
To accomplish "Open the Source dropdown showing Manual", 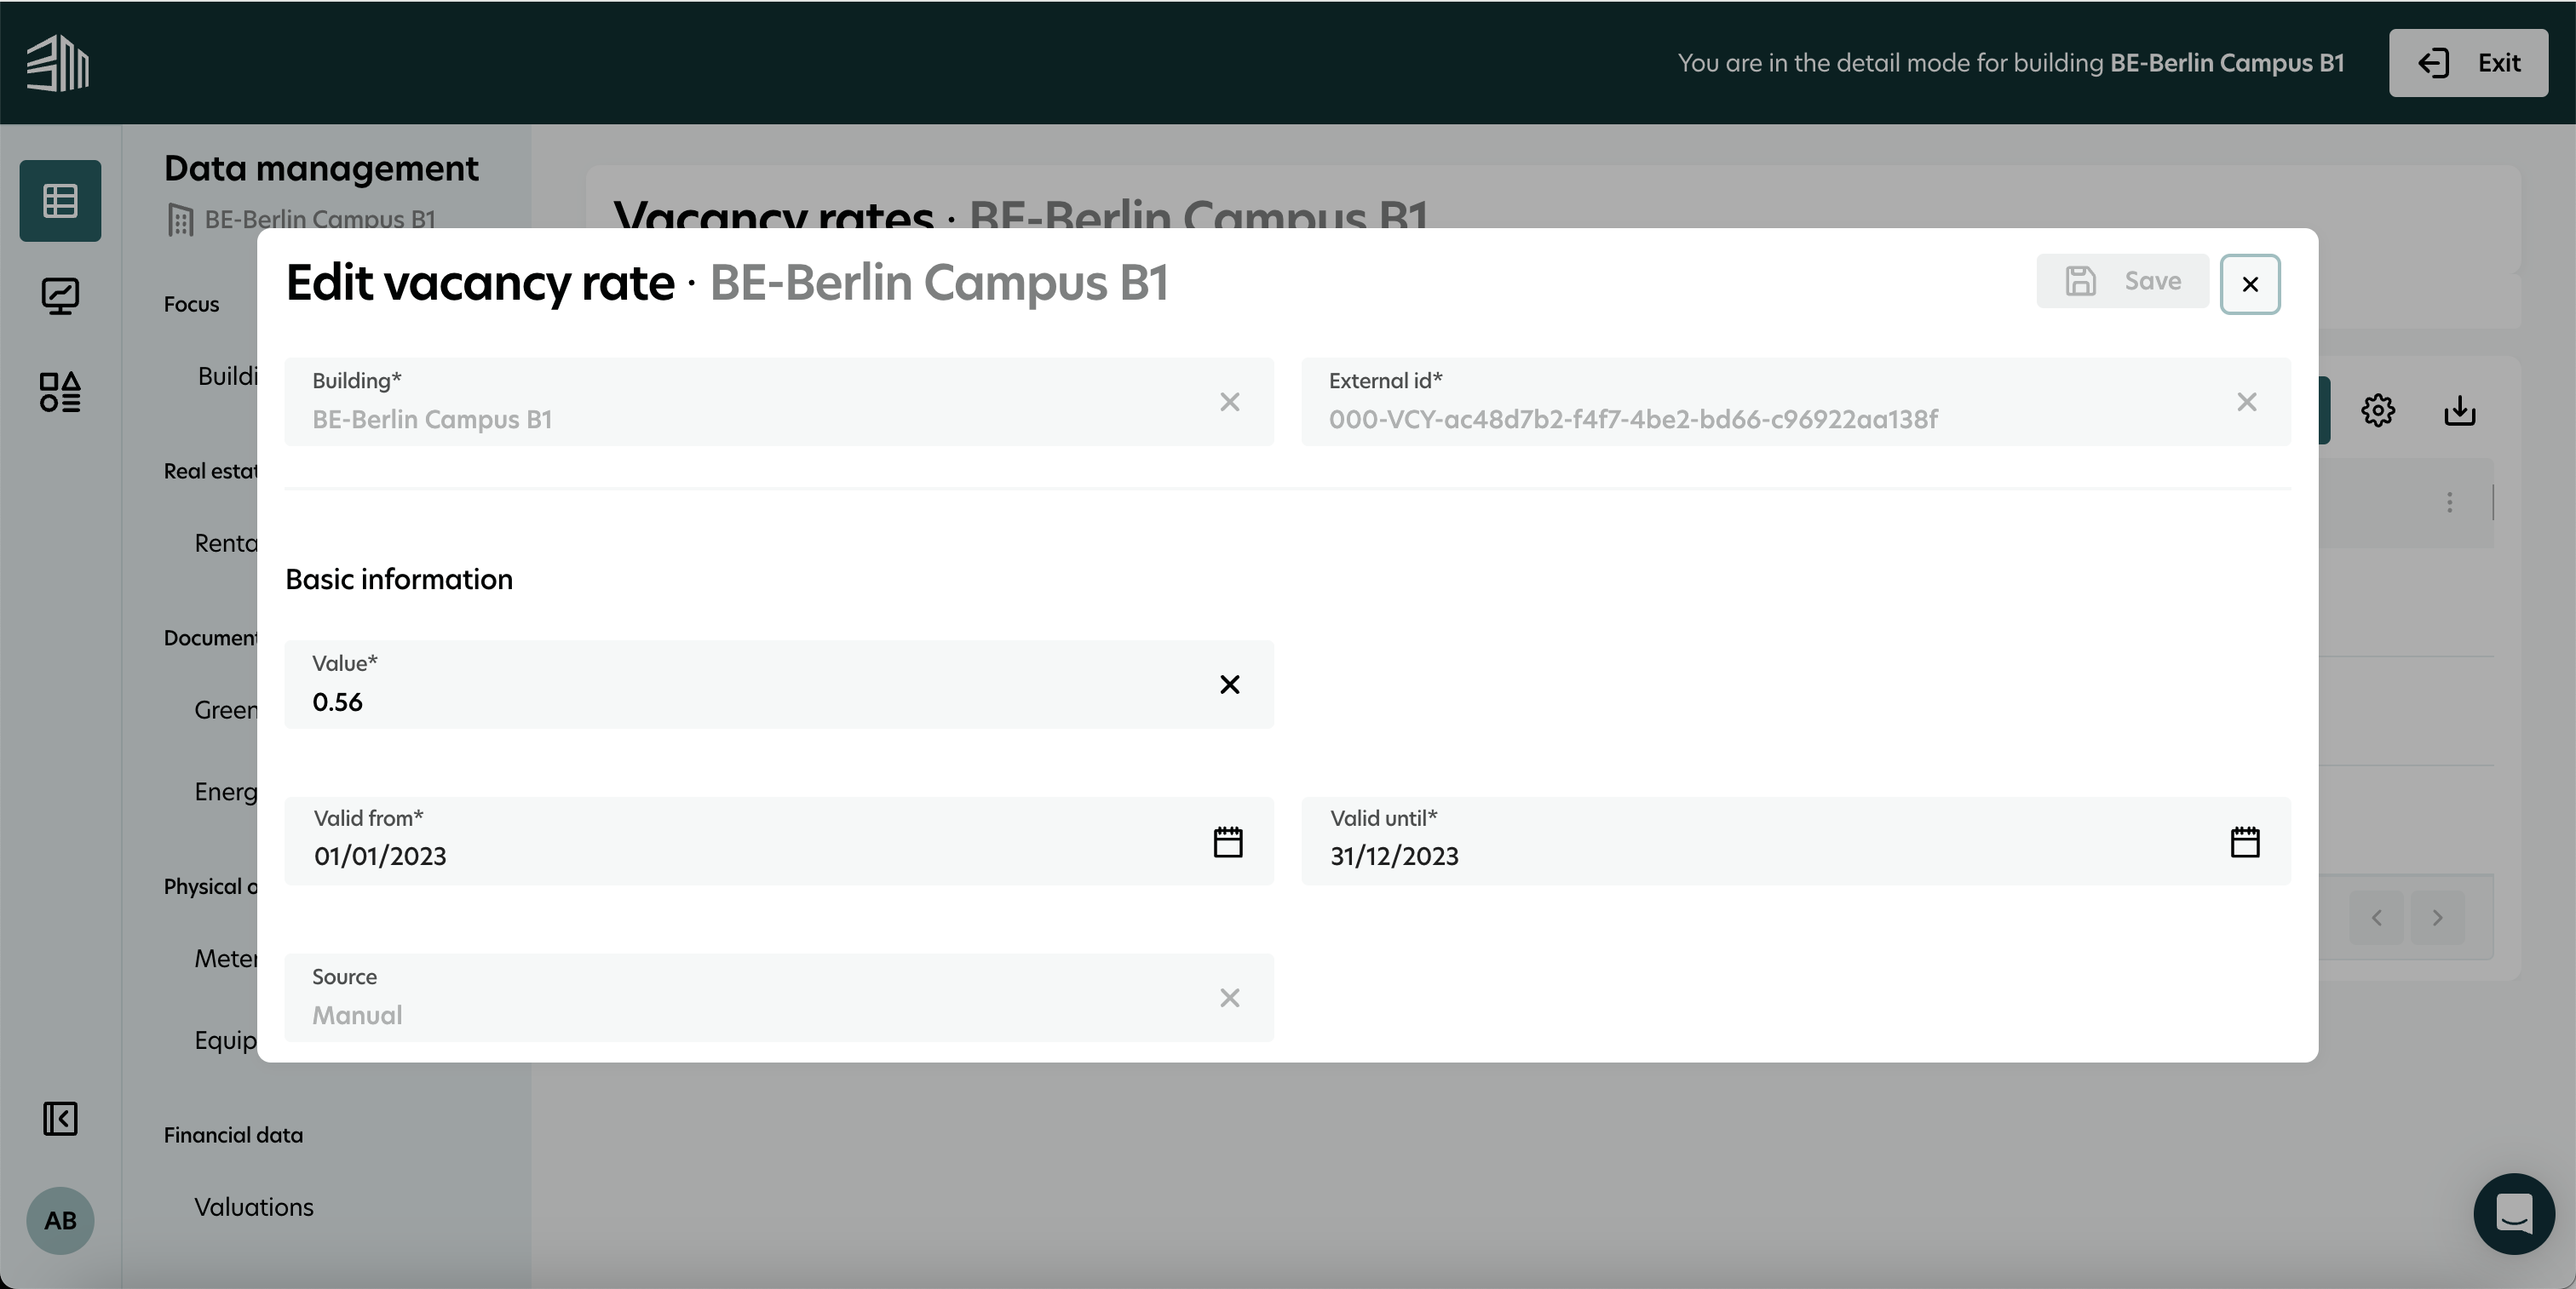I will tap(779, 998).
